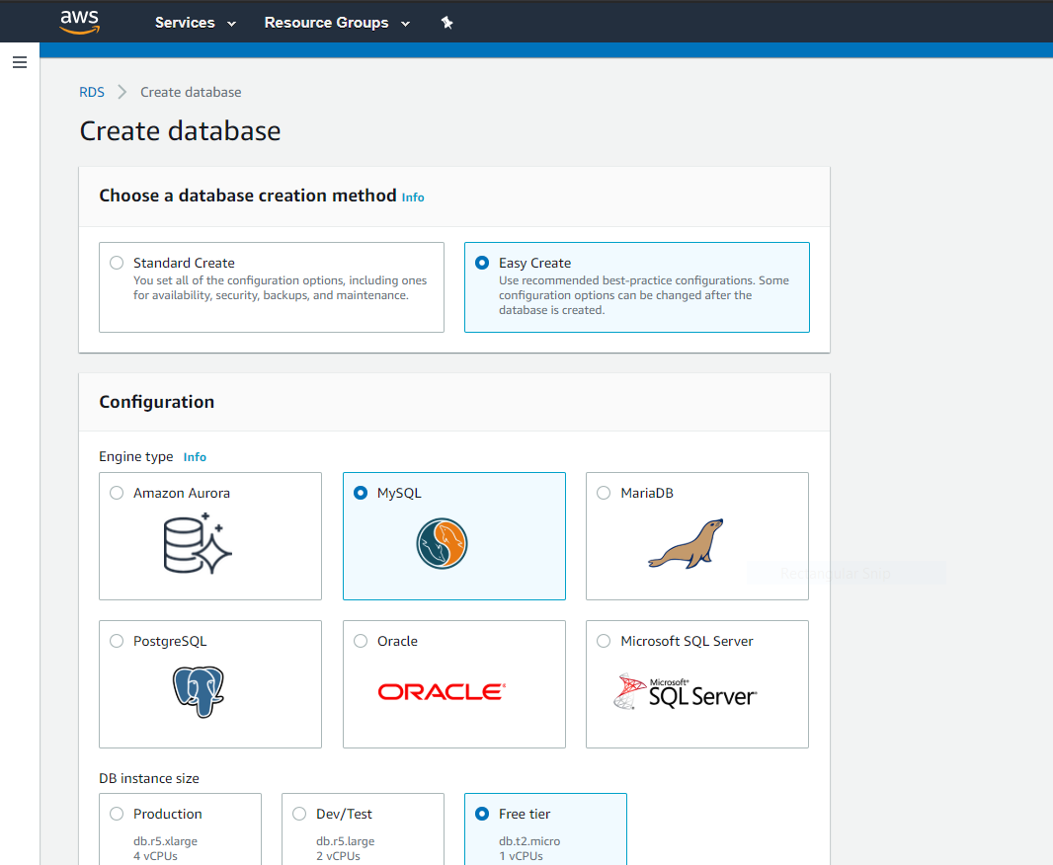This screenshot has width=1053, height=865.
Task: Click the MySQL dolphin logo
Action: pos(442,543)
